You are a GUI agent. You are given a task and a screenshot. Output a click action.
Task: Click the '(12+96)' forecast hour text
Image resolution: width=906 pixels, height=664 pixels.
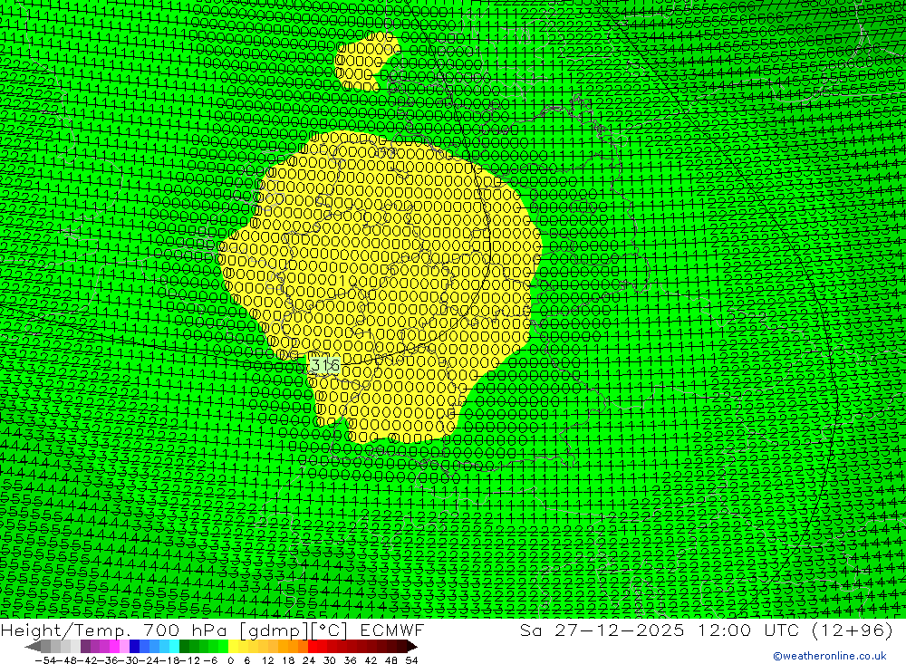(853, 630)
